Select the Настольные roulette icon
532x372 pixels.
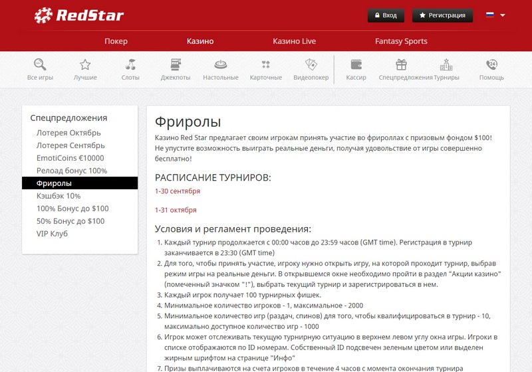click(221, 64)
